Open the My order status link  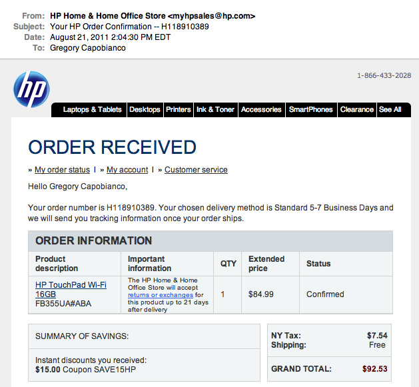62,170
